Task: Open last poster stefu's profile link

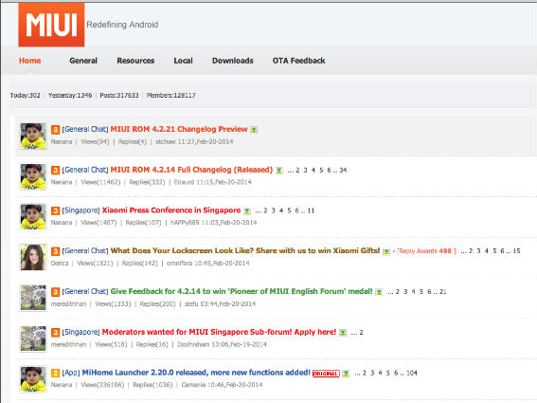Action: [191, 303]
